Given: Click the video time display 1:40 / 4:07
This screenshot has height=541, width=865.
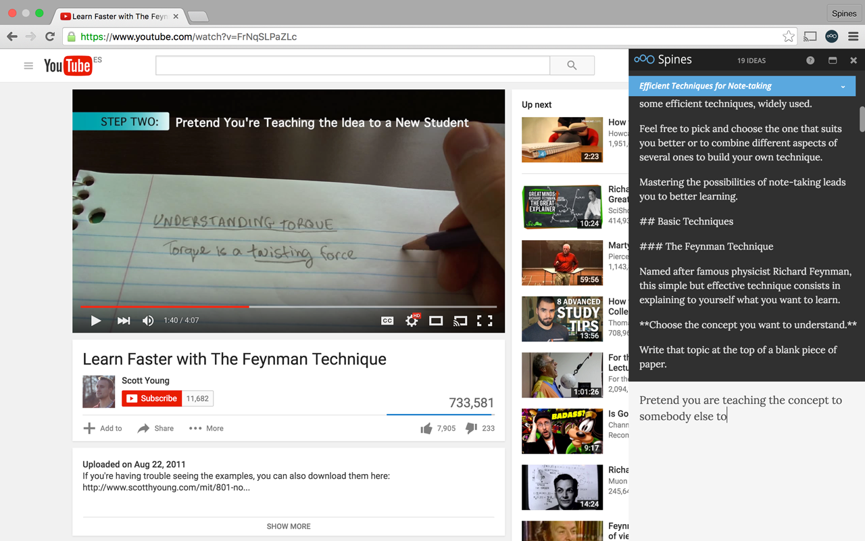Looking at the screenshot, I should [x=181, y=321].
